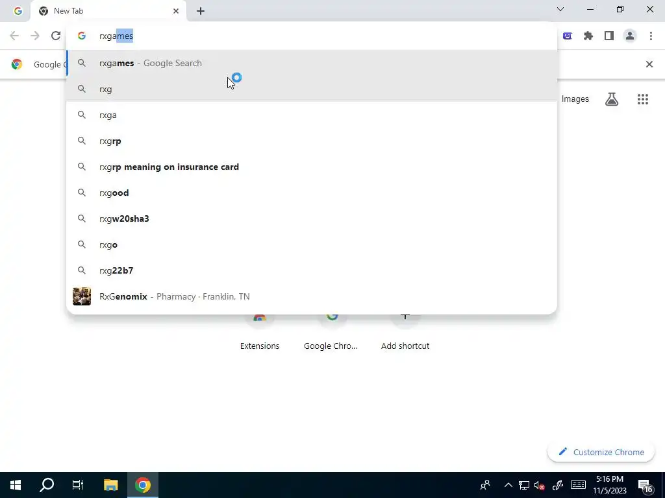Toggle the side panel icon
Screen dimensions: 665x498
click(609, 36)
